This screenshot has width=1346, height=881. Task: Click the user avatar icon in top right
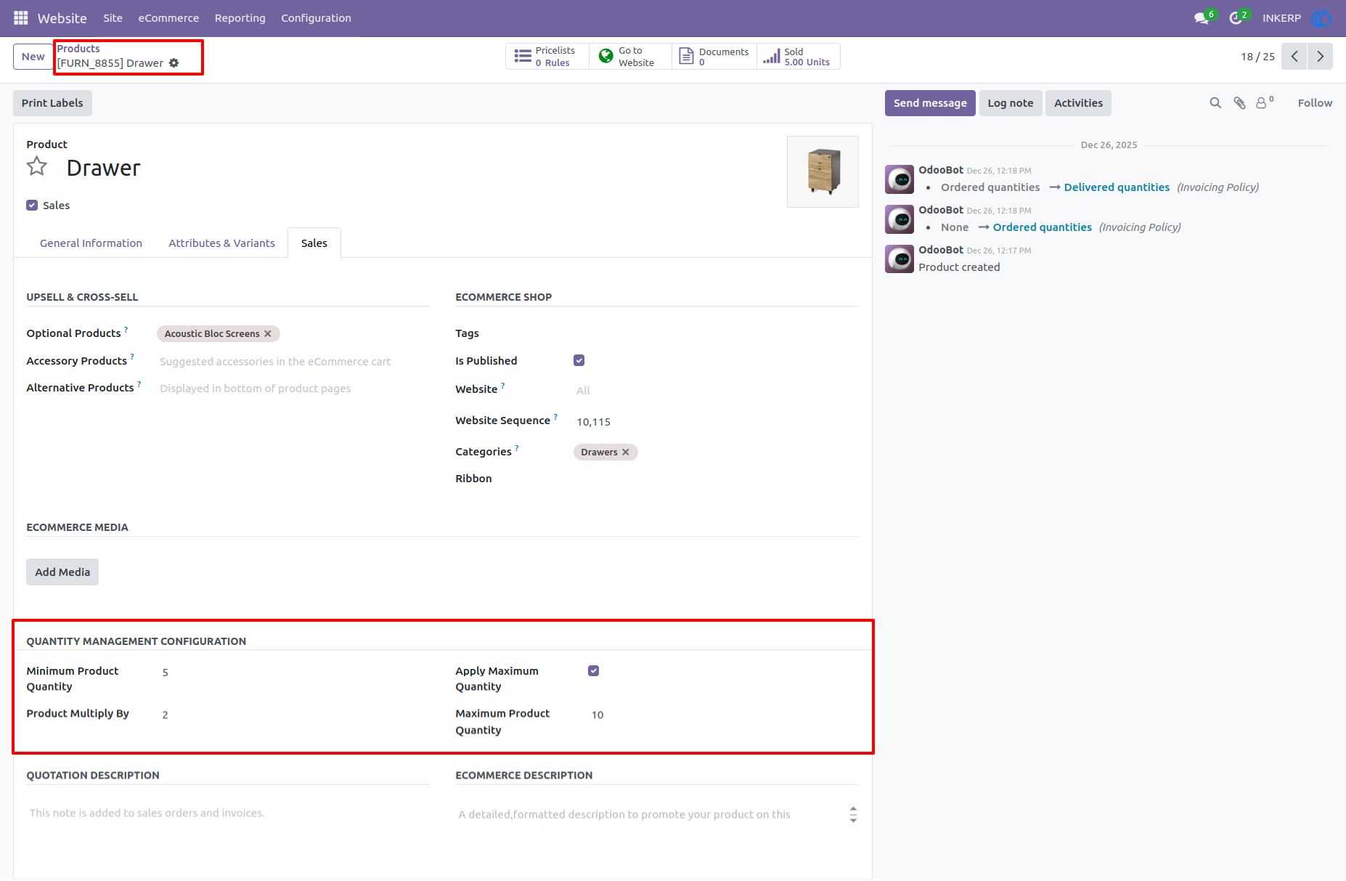pos(1321,18)
